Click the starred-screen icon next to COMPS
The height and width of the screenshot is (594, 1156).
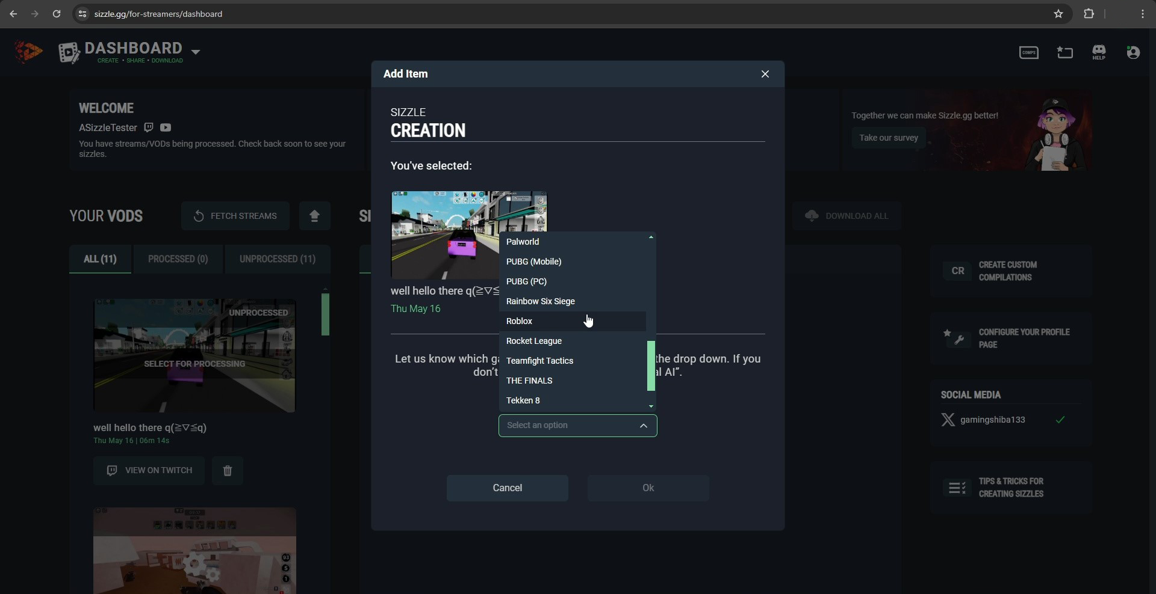[1064, 52]
